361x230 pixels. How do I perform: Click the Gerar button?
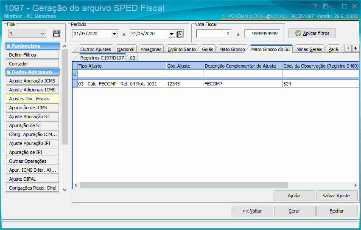click(294, 211)
